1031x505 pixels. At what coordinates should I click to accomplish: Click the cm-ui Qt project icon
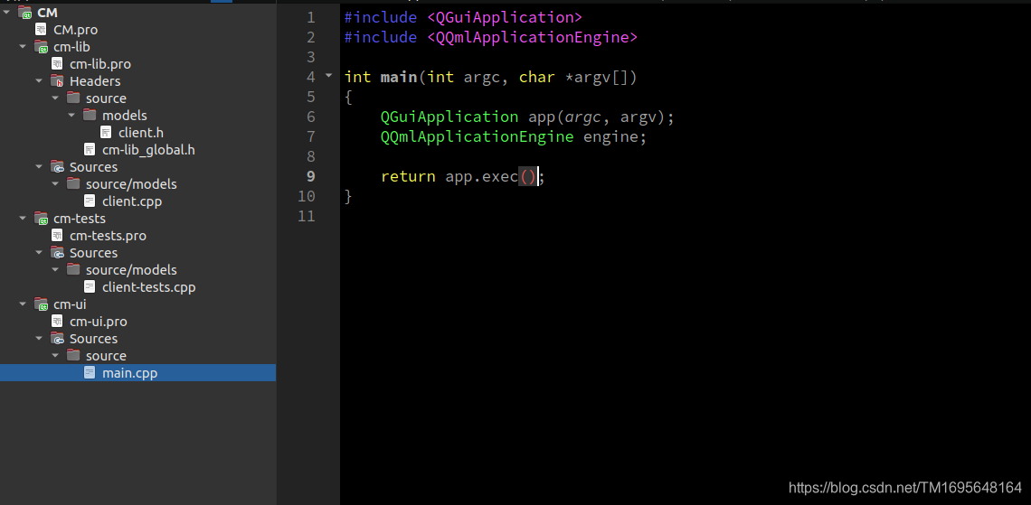tap(41, 304)
